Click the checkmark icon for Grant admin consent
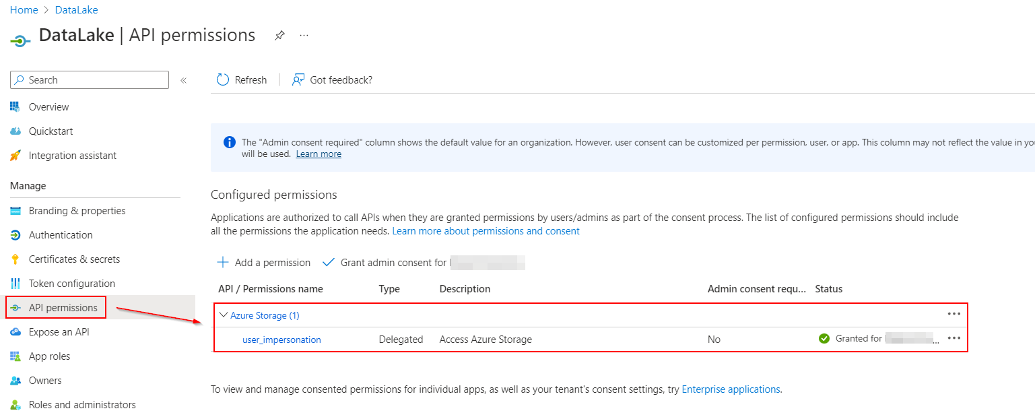 coord(329,262)
